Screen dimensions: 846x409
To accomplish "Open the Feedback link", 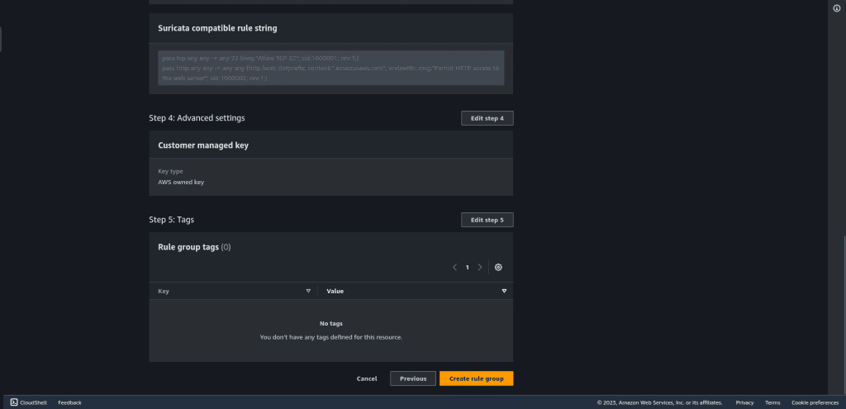I will click(69, 402).
